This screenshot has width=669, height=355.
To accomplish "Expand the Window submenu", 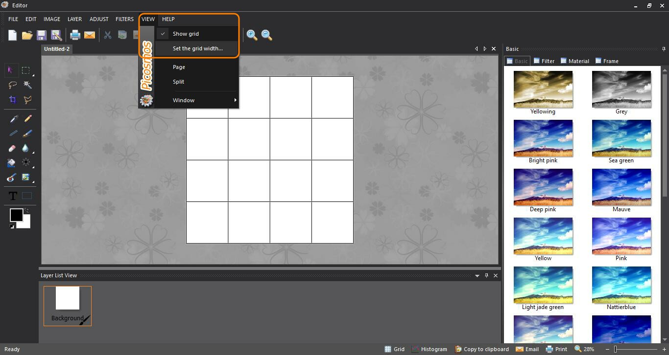I will (x=184, y=100).
